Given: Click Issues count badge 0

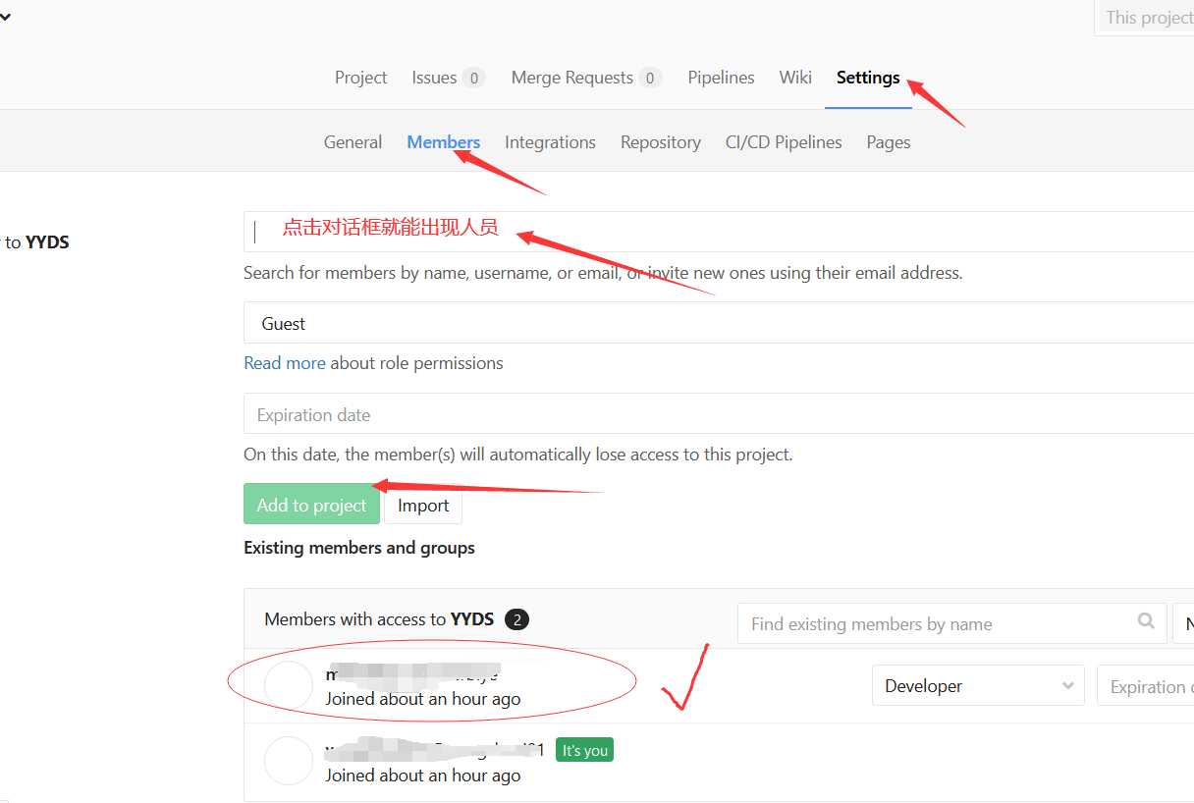Looking at the screenshot, I should point(473,78).
